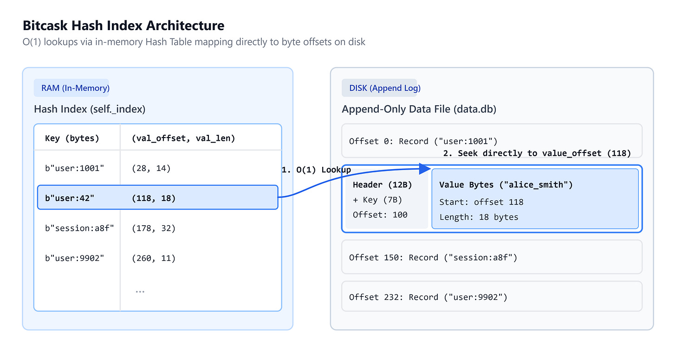This screenshot has height=360, width=676.
Task: Select the "Offset: 100" text
Action: click(x=380, y=215)
